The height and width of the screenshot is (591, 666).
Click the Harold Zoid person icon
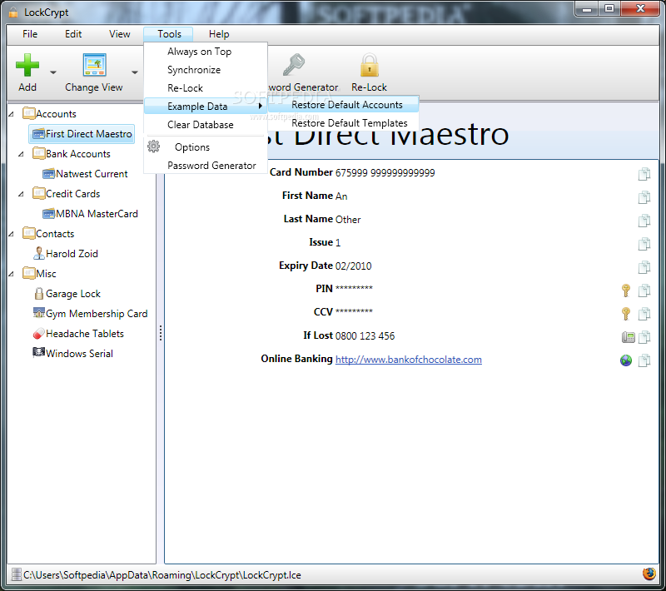click(38, 253)
